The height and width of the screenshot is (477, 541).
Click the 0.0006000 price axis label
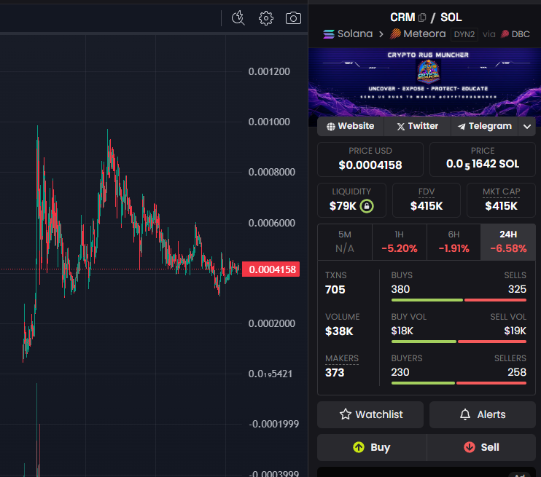pyautogui.click(x=272, y=223)
